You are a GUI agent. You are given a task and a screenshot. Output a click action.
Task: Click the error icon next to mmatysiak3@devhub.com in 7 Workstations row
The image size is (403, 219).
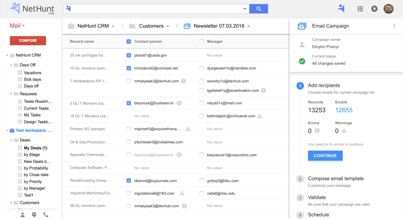point(184,81)
